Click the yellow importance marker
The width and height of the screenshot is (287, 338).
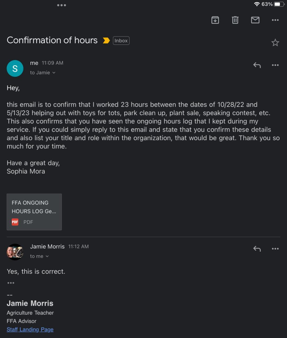(x=106, y=41)
